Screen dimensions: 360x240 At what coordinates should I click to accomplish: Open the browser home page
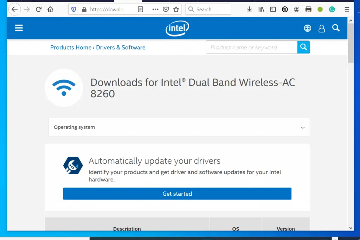(50, 10)
